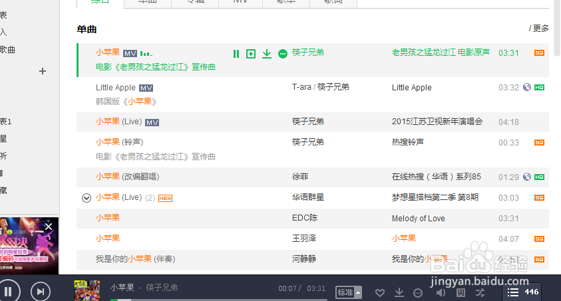This screenshot has height=301, width=561.
Task: Open the now-playing album cover
Action: pos(87,290)
